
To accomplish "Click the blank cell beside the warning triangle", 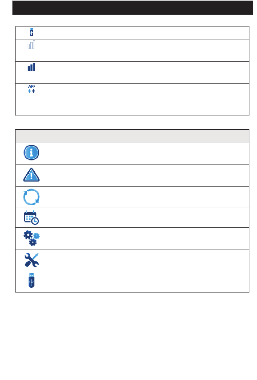I will 148,176.
